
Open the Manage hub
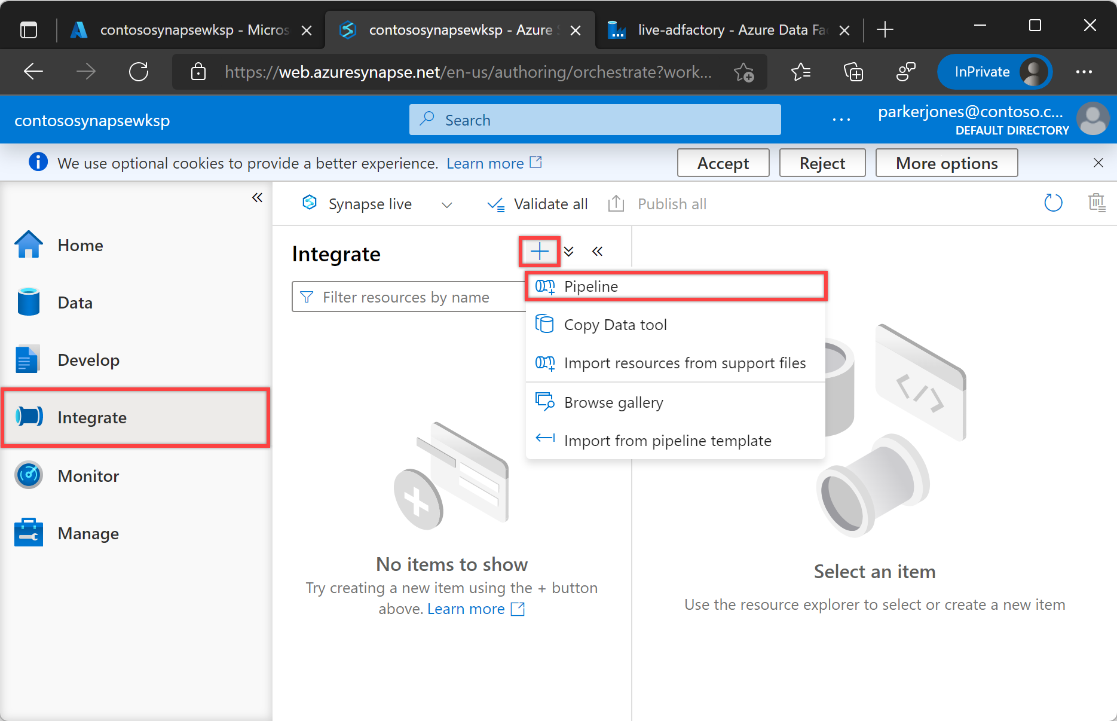(x=88, y=533)
